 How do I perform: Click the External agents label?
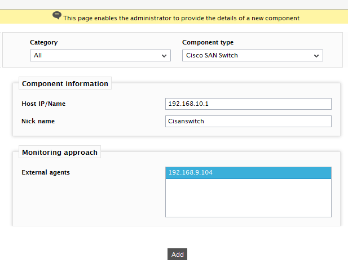(46, 172)
